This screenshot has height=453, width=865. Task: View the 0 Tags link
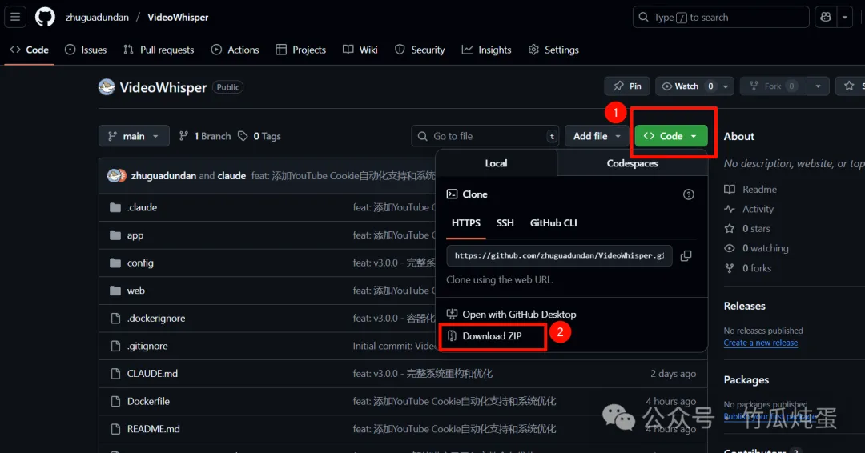(x=259, y=136)
